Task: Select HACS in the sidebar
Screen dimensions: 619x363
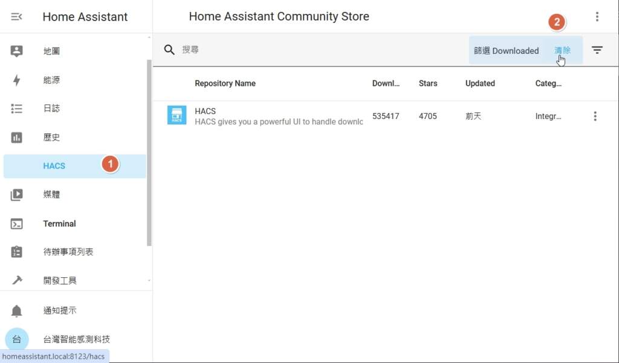Action: tap(54, 166)
